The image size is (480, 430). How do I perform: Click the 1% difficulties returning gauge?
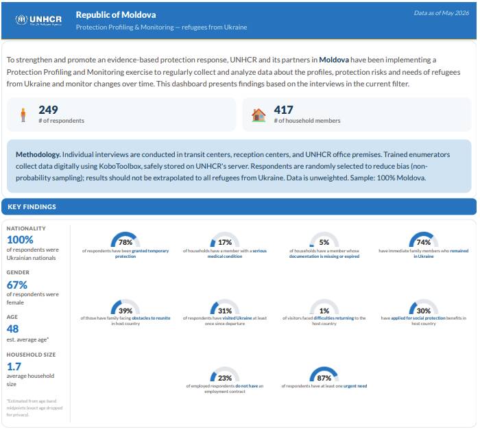324,307
